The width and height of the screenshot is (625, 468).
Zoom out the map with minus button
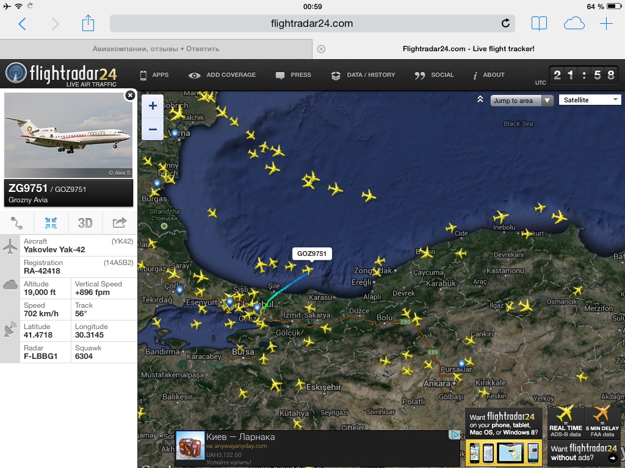pos(153,129)
